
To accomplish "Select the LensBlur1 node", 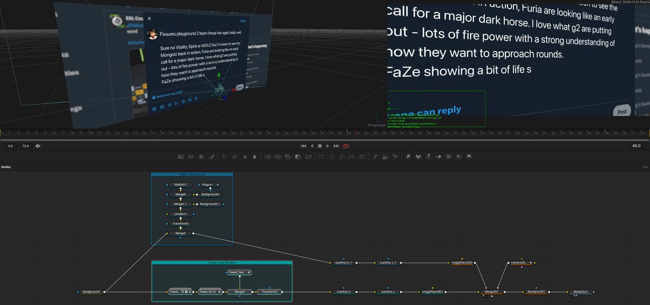I will 180,214.
